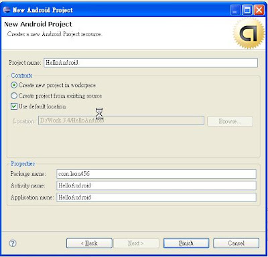Image resolution: width=268 pixels, height=257 pixels.
Task: Open the help question mark icon
Action: click(13, 243)
